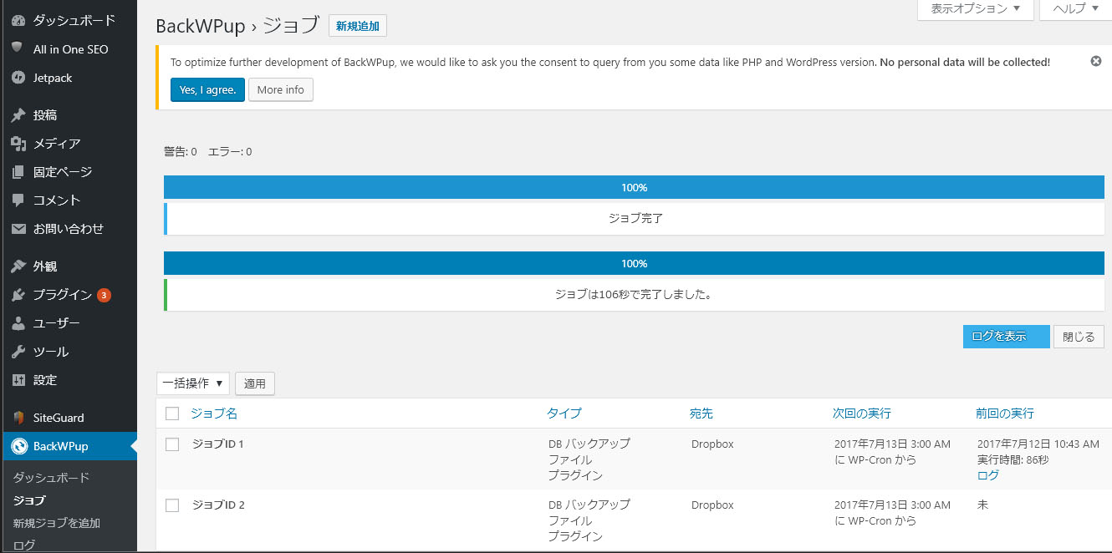Click the ジョブは106秒で完了しました message

pos(634,294)
